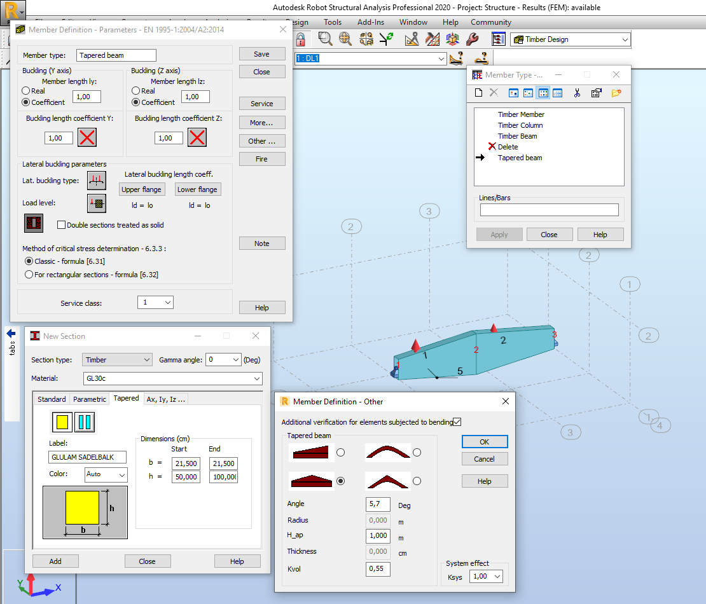The width and height of the screenshot is (706, 604).
Task: Open the Add-Ins menu
Action: pos(371,22)
